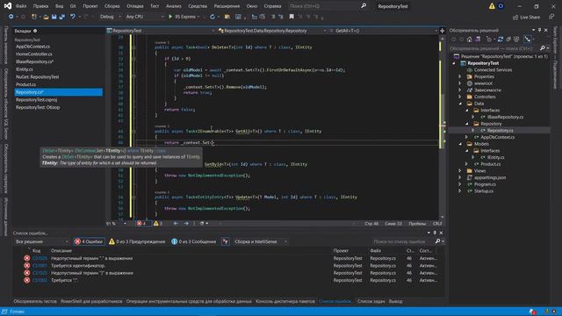The image size is (562, 316).
Task: Click the Save file toolbar icon
Action: 54,17
